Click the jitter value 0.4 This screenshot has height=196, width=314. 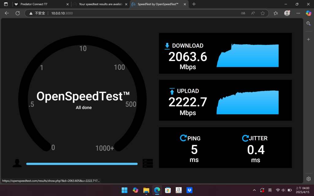256,150
